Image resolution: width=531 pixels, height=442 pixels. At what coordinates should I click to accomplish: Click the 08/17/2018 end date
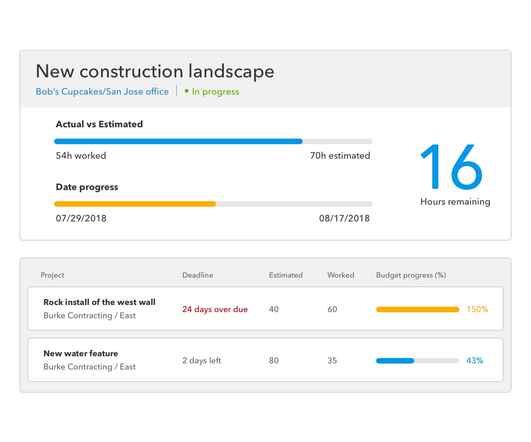[344, 218]
